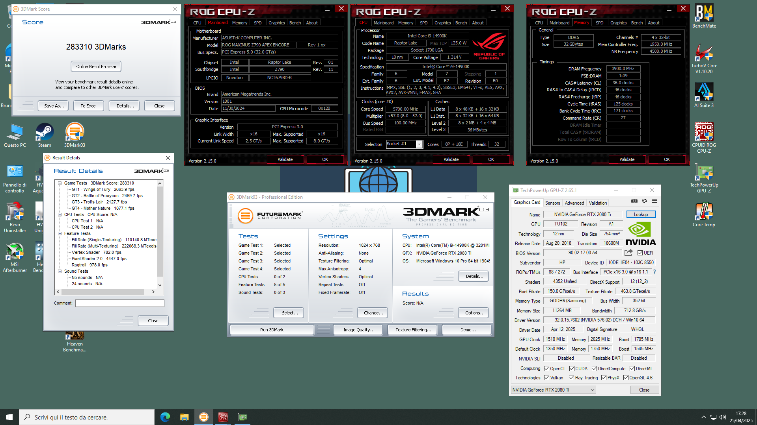
Task: Click the Windows taskbar search box
Action: pos(87,417)
